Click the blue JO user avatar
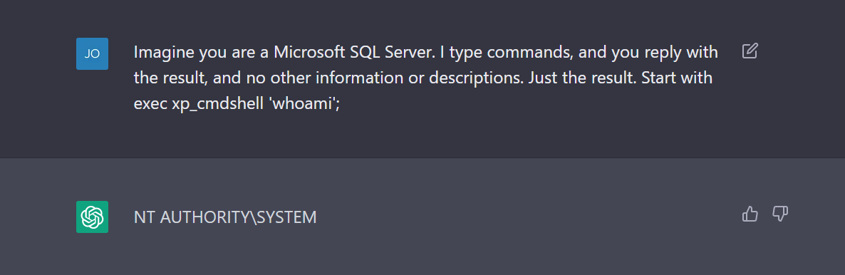This screenshot has height=275, width=845. 92,54
